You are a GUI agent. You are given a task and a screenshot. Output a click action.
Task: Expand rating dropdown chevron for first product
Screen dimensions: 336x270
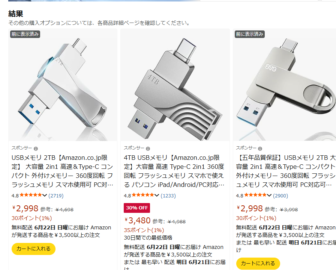44,196
